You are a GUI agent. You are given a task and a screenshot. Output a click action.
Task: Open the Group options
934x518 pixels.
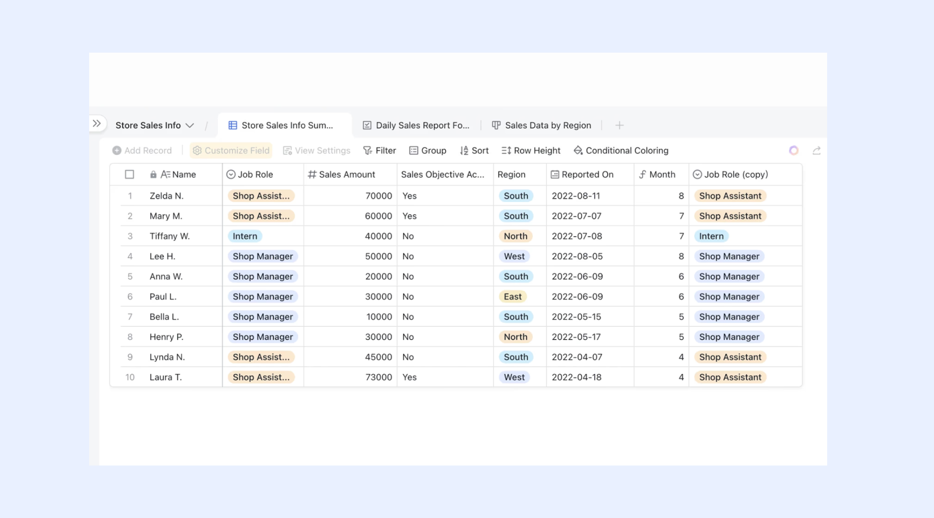click(x=428, y=150)
